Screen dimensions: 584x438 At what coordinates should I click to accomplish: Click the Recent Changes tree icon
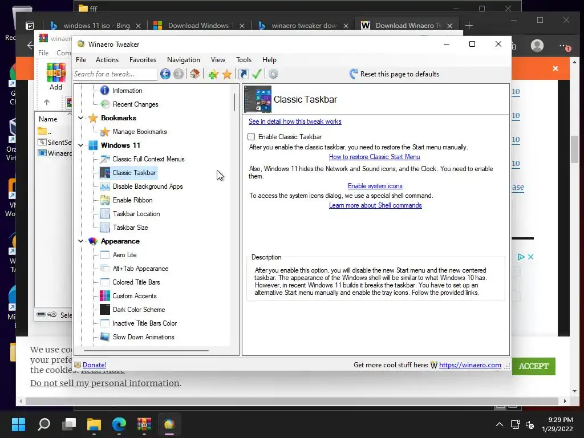click(105, 104)
